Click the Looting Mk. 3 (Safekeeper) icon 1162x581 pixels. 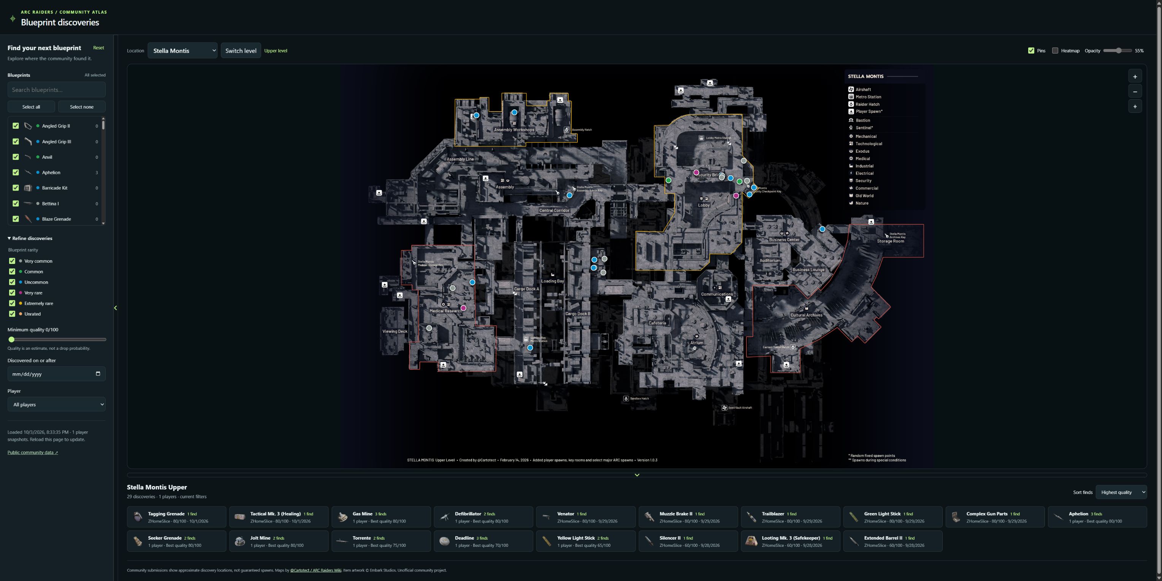(x=751, y=542)
